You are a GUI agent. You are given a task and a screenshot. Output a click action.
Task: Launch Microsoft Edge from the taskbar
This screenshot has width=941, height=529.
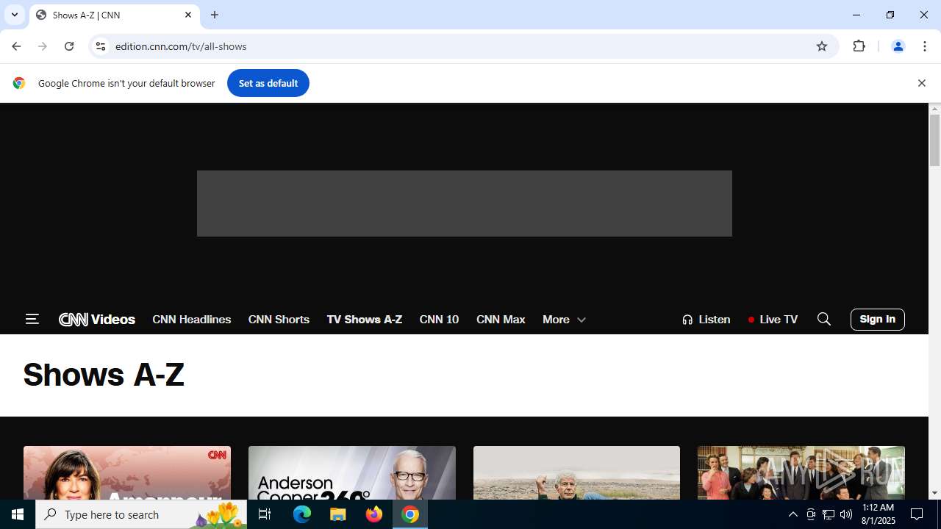[x=302, y=514]
